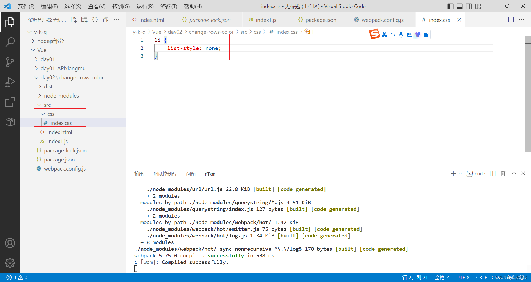This screenshot has height=282, width=531.
Task: Close the terminal panel
Action: 523,174
